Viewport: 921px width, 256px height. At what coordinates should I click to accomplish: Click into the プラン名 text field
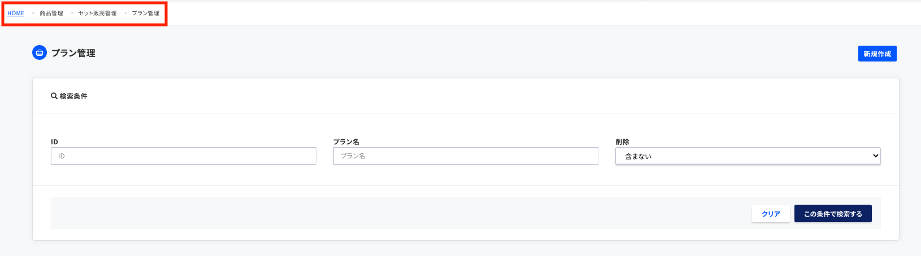tap(466, 156)
